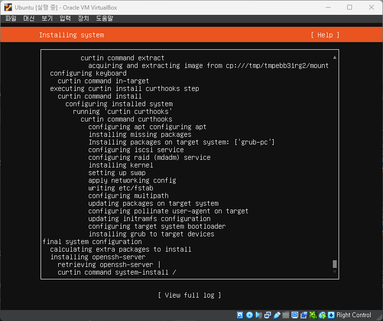Click the 'configuring installed system' log line
Viewport: 383px width, 321px height.
point(119,104)
